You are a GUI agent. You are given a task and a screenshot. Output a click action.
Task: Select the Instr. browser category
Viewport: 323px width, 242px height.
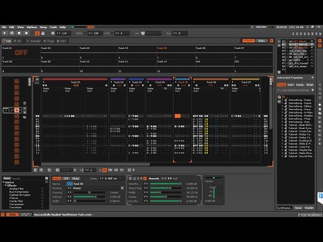[x=291, y=85]
